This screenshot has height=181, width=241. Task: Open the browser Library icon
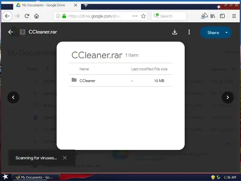pos(213,16)
